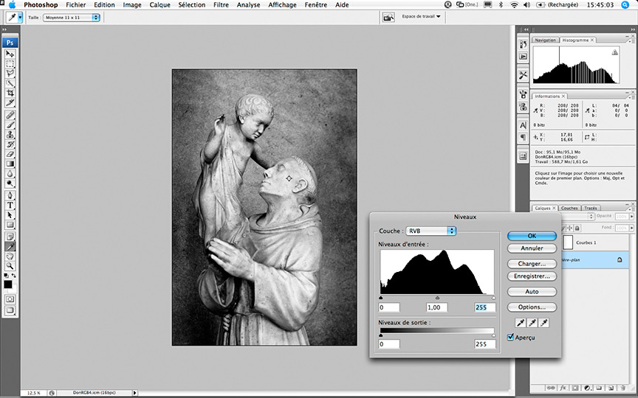Change the screen mode
The image size is (638, 398).
pyautogui.click(x=10, y=311)
